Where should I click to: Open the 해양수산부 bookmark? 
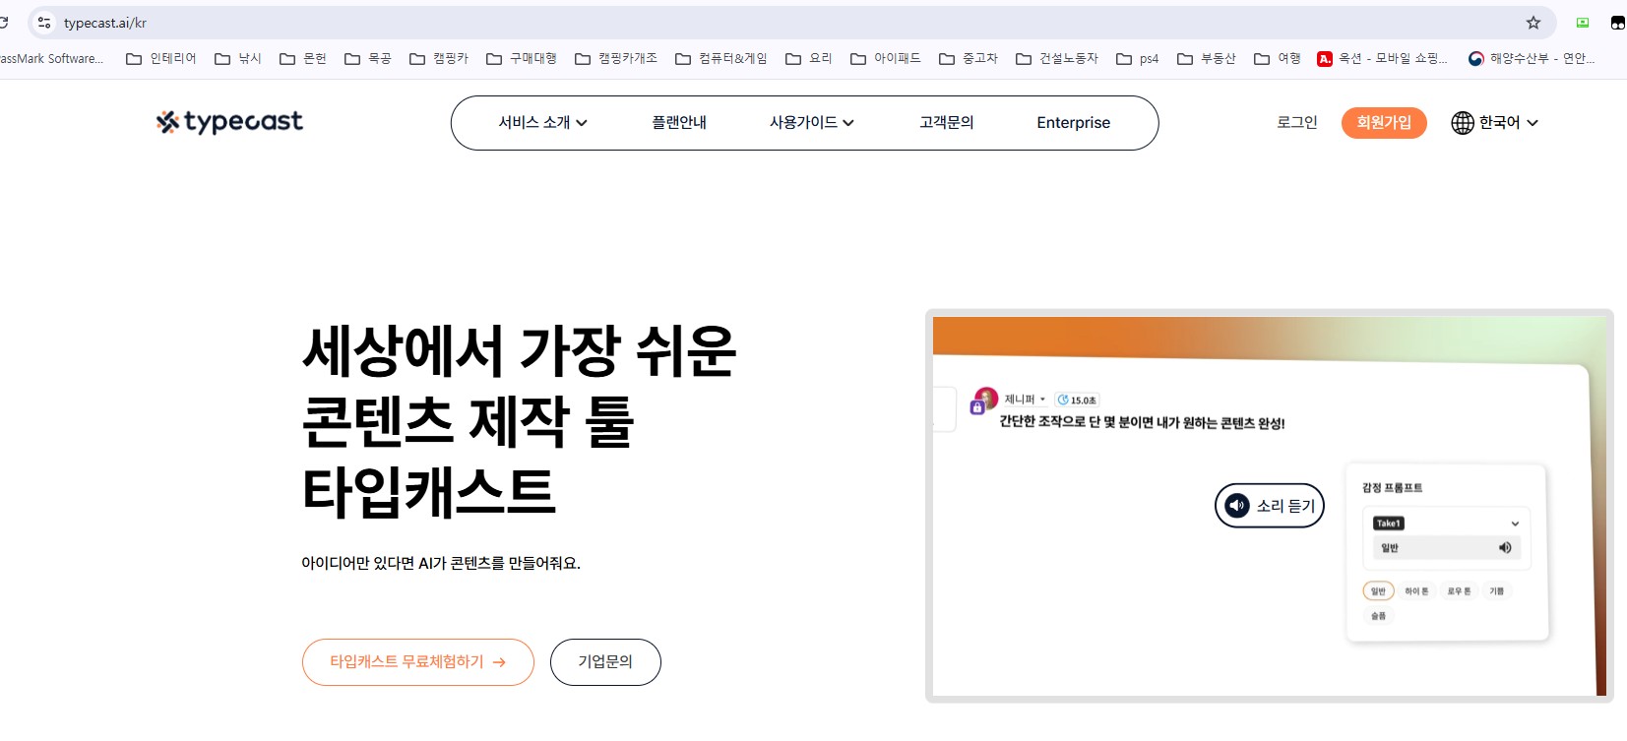(1532, 59)
